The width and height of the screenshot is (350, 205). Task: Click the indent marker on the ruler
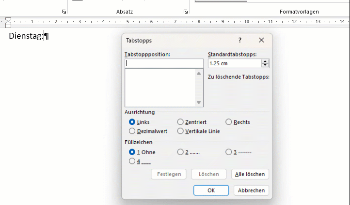click(8, 22)
